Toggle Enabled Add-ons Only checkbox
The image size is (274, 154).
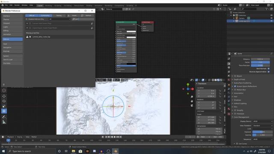click(27, 19)
